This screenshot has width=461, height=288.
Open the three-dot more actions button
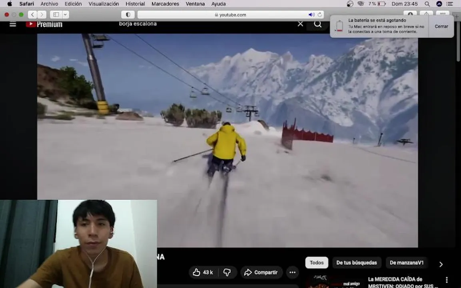tap(292, 272)
